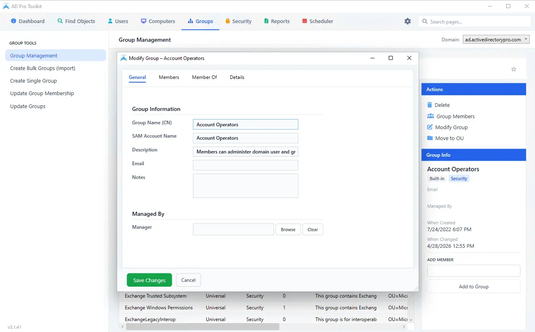Switch to the Details tab
Image resolution: width=535 pixels, height=332 pixels.
pyautogui.click(x=237, y=77)
